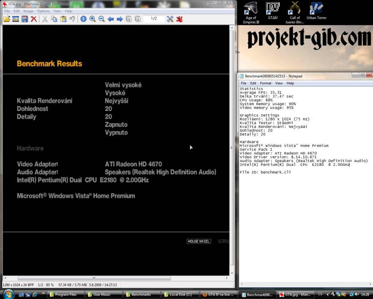
Task: Go to previous image with left arrow
Action: click(111, 19)
